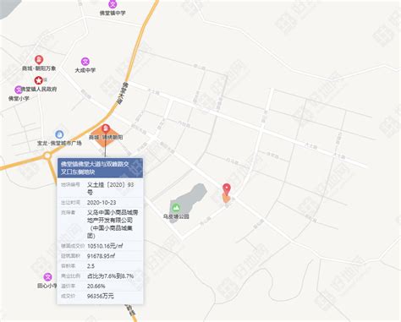Open the red star government marker
Viewport: 401px width, 322px height.
[x=38, y=80]
